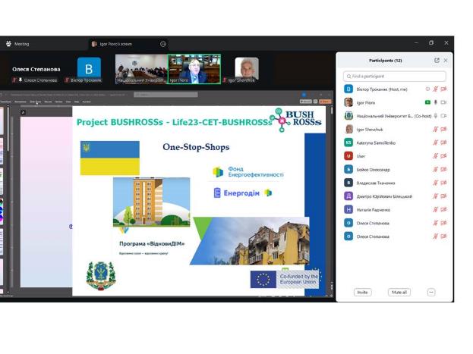
Task: Pop out the Participants panel
Action: click(x=437, y=60)
